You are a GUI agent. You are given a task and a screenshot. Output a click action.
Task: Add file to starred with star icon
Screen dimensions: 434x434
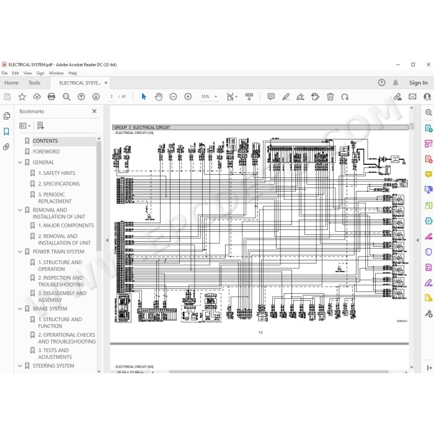click(x=22, y=97)
